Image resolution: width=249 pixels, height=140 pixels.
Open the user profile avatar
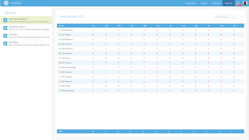coord(245,3)
